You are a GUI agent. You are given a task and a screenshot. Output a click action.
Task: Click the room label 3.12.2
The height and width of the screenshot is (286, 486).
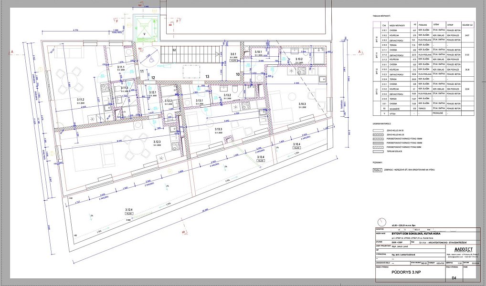pos(169,101)
